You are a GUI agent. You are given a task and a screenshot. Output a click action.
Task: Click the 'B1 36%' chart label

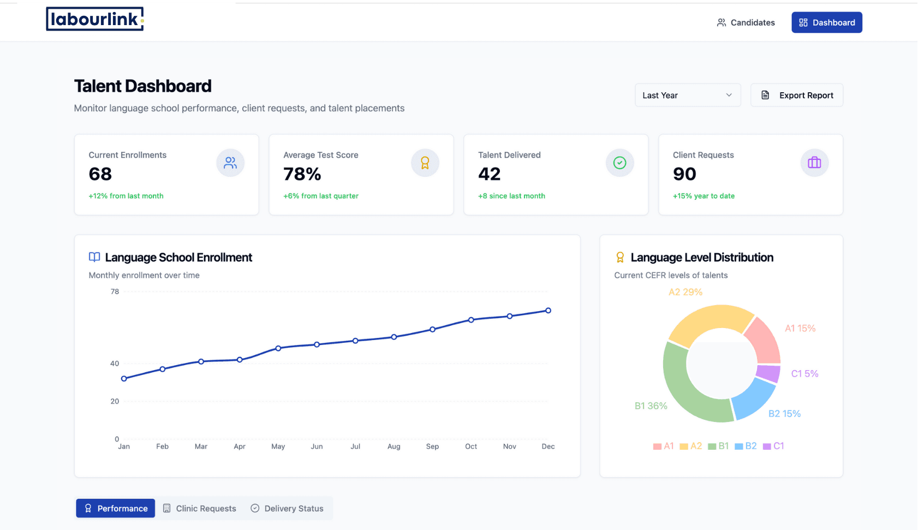click(x=651, y=406)
